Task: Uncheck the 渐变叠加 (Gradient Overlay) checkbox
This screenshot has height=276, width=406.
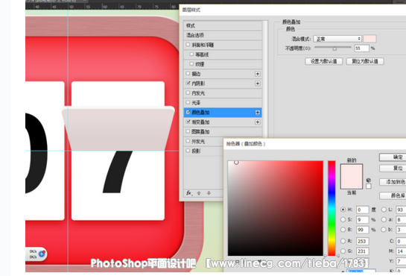Action: point(188,122)
